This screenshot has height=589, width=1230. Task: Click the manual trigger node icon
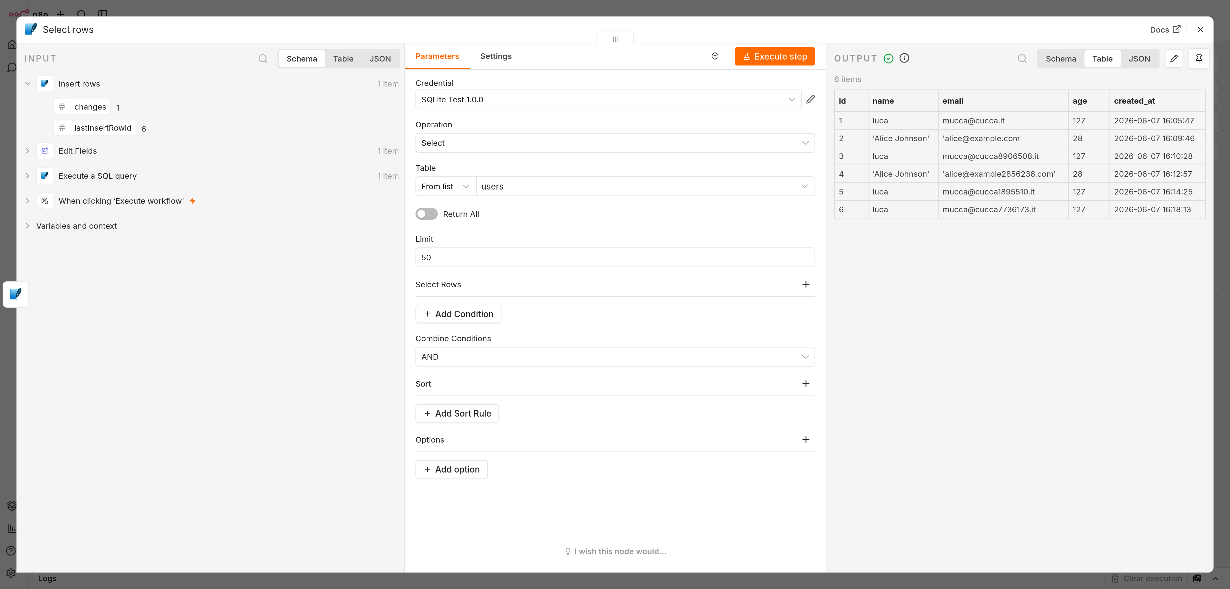45,201
